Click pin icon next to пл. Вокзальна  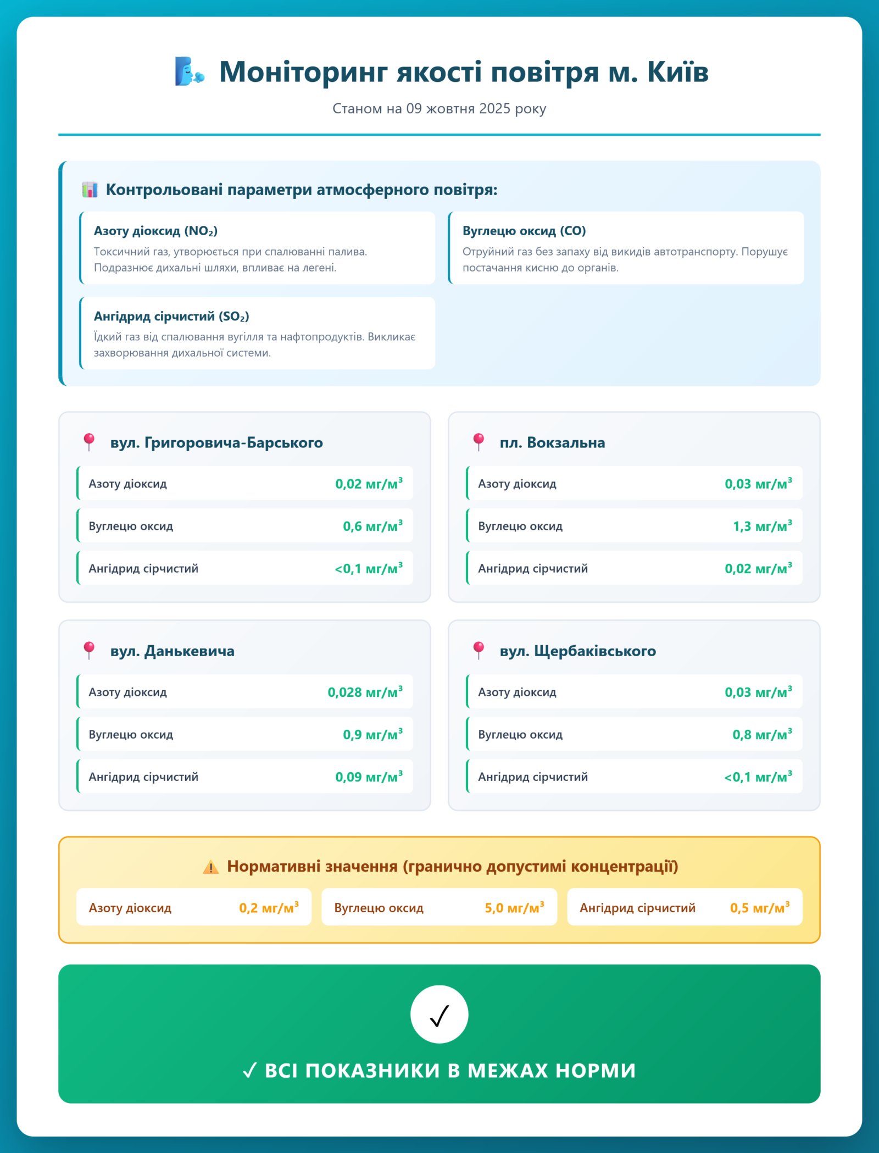[x=479, y=442]
